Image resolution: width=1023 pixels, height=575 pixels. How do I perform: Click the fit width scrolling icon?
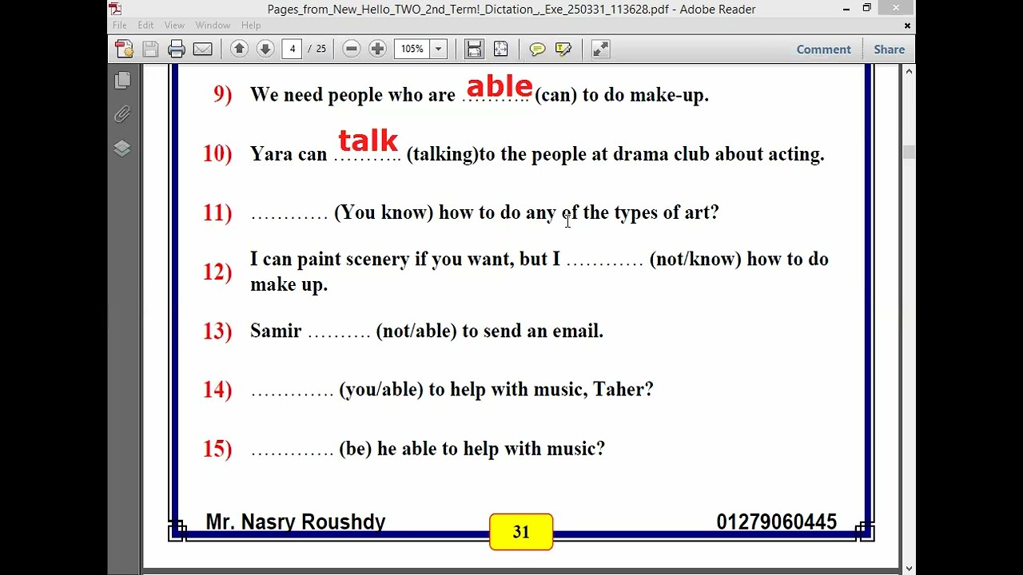tap(474, 50)
